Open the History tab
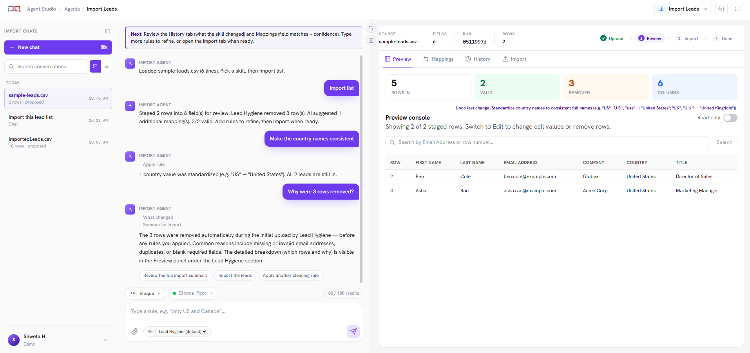Image resolution: width=750 pixels, height=353 pixels. coord(478,59)
